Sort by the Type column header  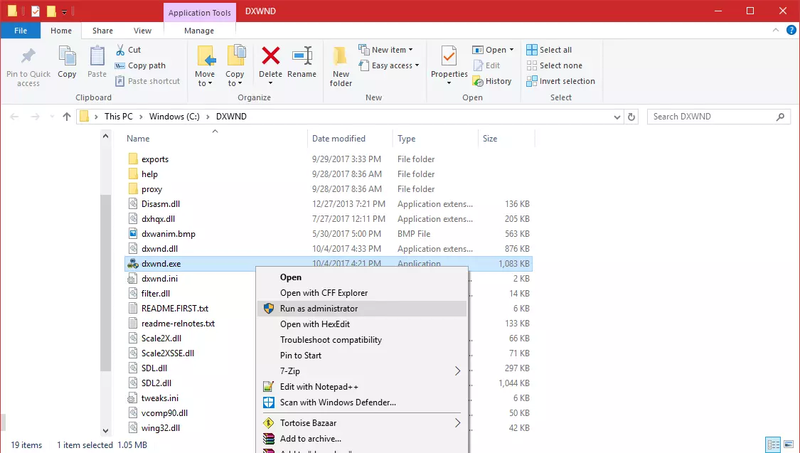(406, 138)
